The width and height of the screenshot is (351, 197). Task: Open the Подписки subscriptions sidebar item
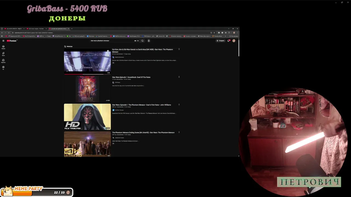point(3,61)
